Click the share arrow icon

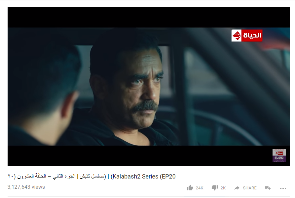point(237,188)
